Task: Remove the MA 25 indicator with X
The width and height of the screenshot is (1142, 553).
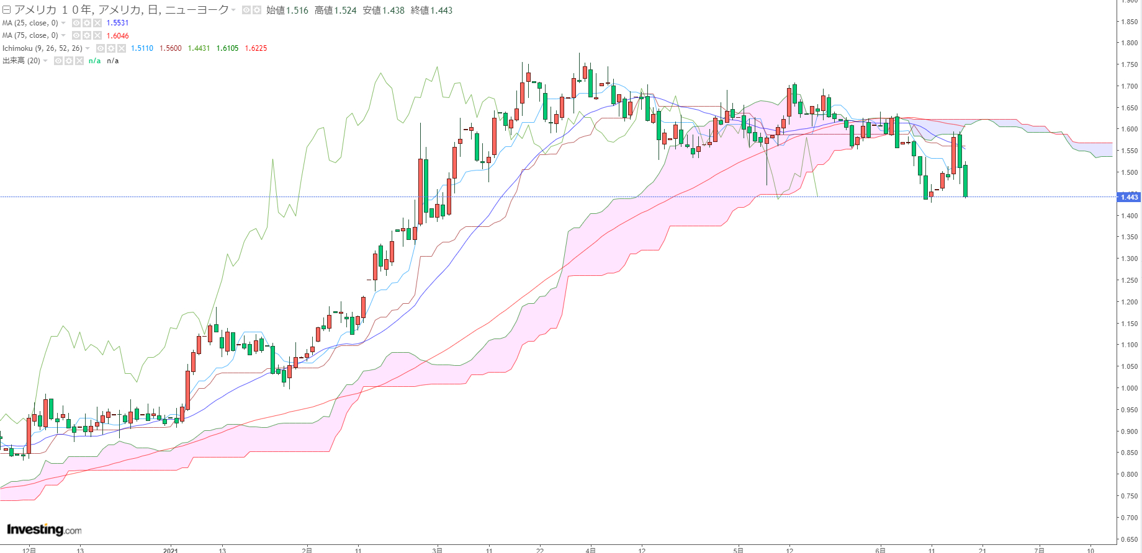Action: coord(97,23)
